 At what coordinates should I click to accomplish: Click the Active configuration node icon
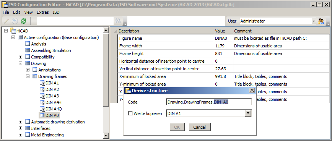tap(20, 37)
